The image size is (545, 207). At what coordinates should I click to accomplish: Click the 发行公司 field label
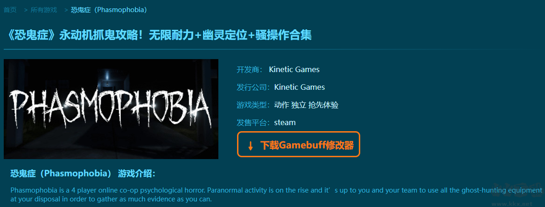click(254, 87)
